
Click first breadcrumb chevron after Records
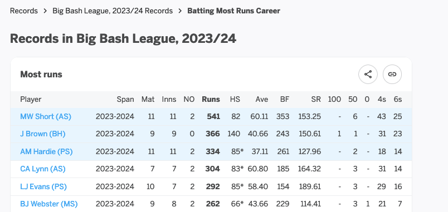[45, 11]
